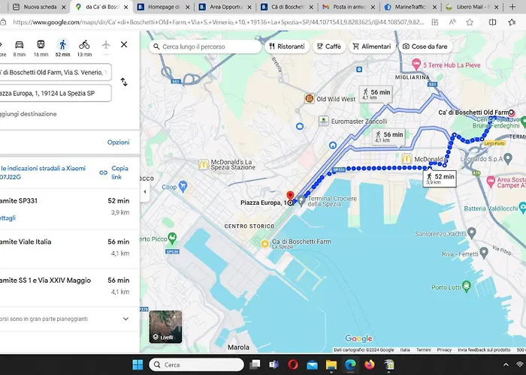Open route Opzioni

[x=118, y=142]
